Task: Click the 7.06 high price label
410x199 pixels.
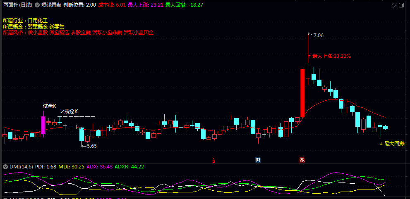Action: (319, 36)
